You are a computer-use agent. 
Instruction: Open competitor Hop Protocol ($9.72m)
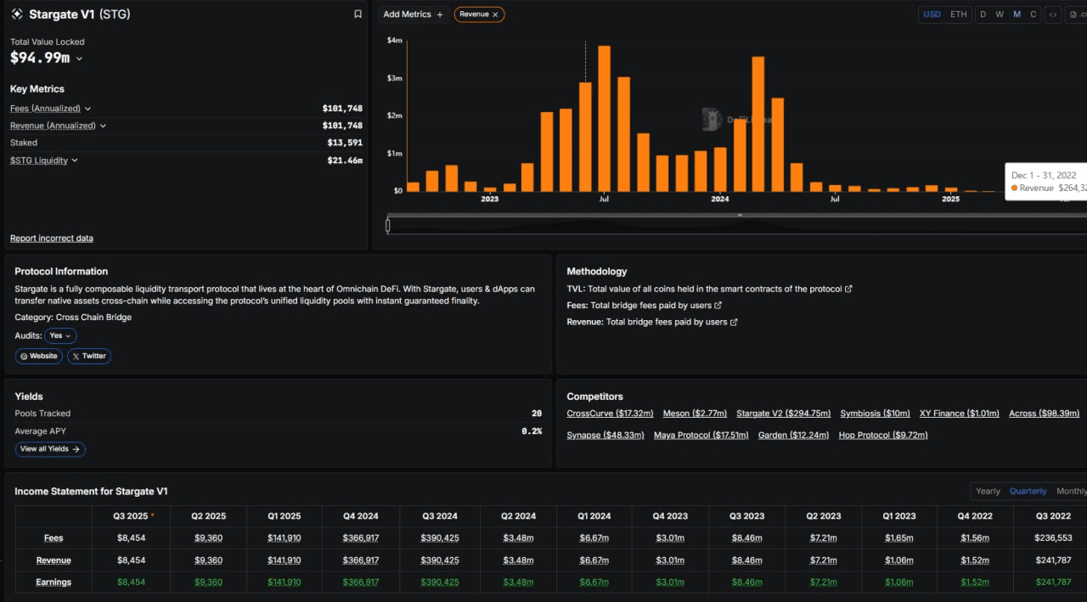[883, 435]
